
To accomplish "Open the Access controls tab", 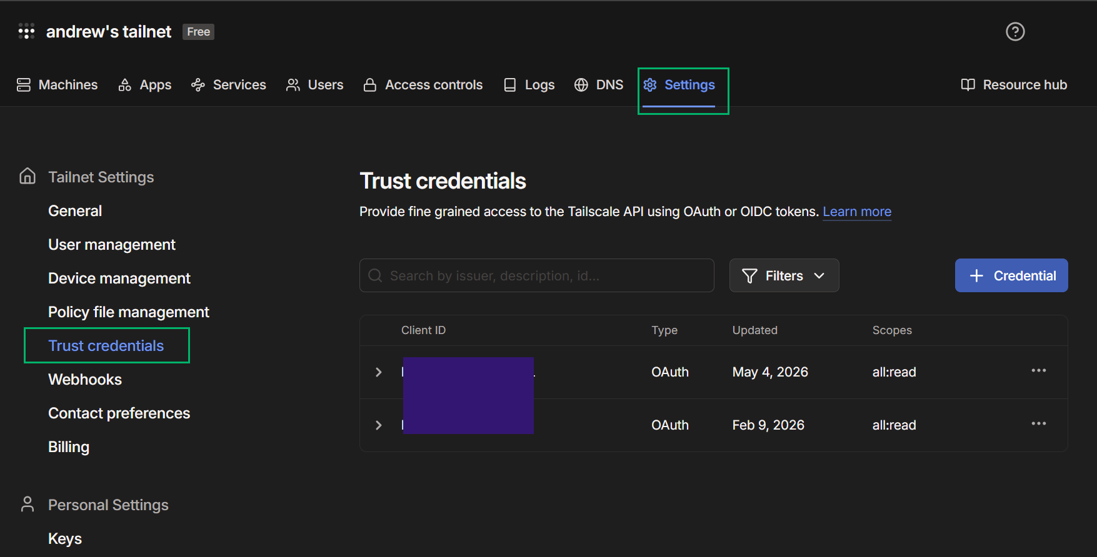I will [423, 85].
